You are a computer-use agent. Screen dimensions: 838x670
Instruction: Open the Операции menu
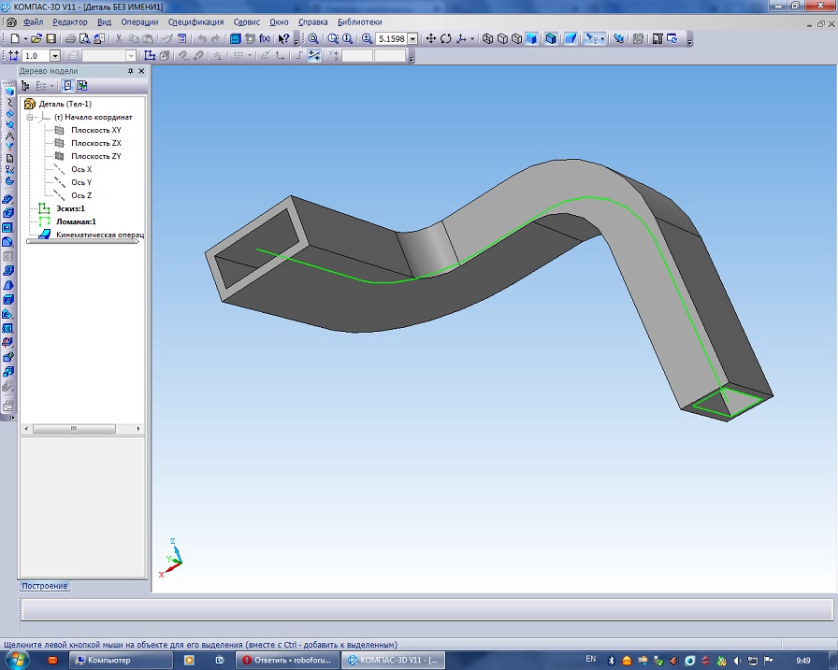click(139, 21)
